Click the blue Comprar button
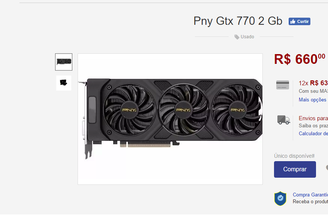This screenshot has width=328, height=216. pos(295,169)
